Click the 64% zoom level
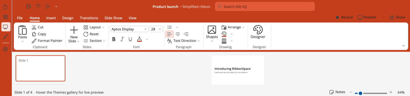This screenshot has width=410, height=96. pyautogui.click(x=401, y=92)
